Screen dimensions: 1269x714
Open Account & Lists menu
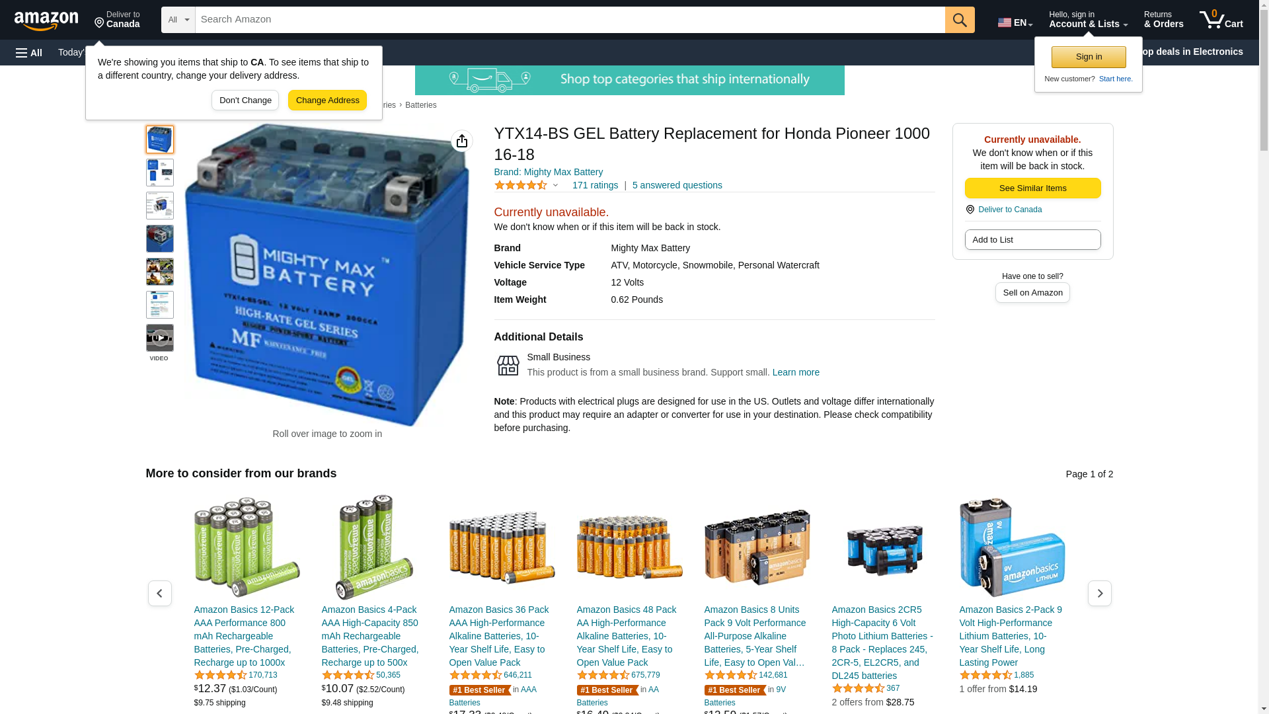coord(1088,20)
